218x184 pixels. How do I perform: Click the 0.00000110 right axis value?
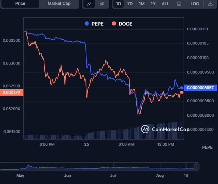click(x=198, y=29)
